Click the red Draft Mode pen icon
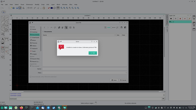Screen dimensions: 196x110 (x=49, y=8)
